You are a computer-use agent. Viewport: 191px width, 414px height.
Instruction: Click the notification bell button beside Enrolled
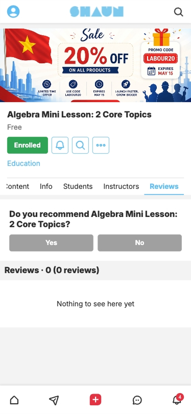[x=60, y=145]
